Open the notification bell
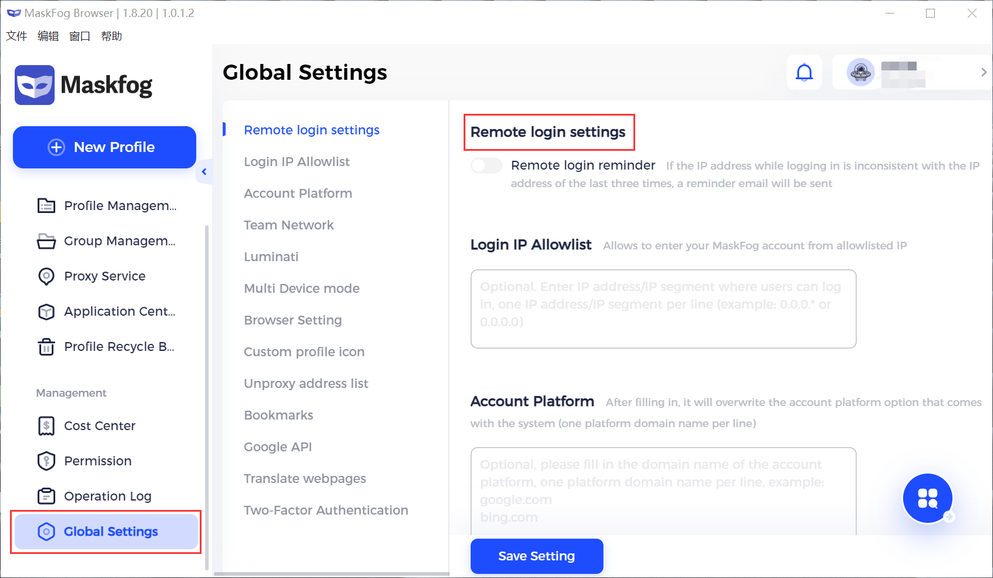Viewport: 993px width, 578px height. 804,72
